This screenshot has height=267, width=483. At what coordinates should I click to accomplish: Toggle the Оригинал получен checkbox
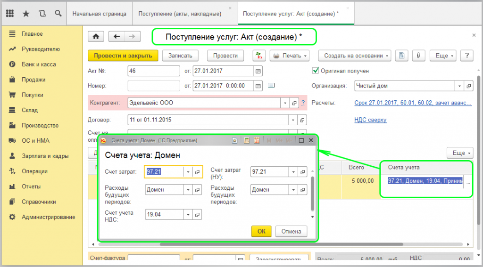(316, 71)
